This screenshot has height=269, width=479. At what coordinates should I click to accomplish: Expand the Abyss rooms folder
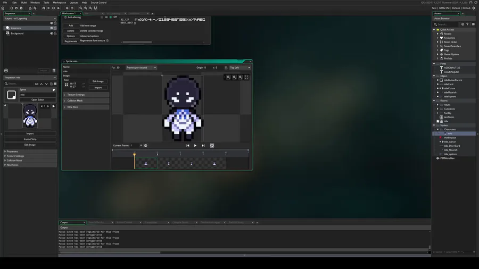[x=437, y=105]
